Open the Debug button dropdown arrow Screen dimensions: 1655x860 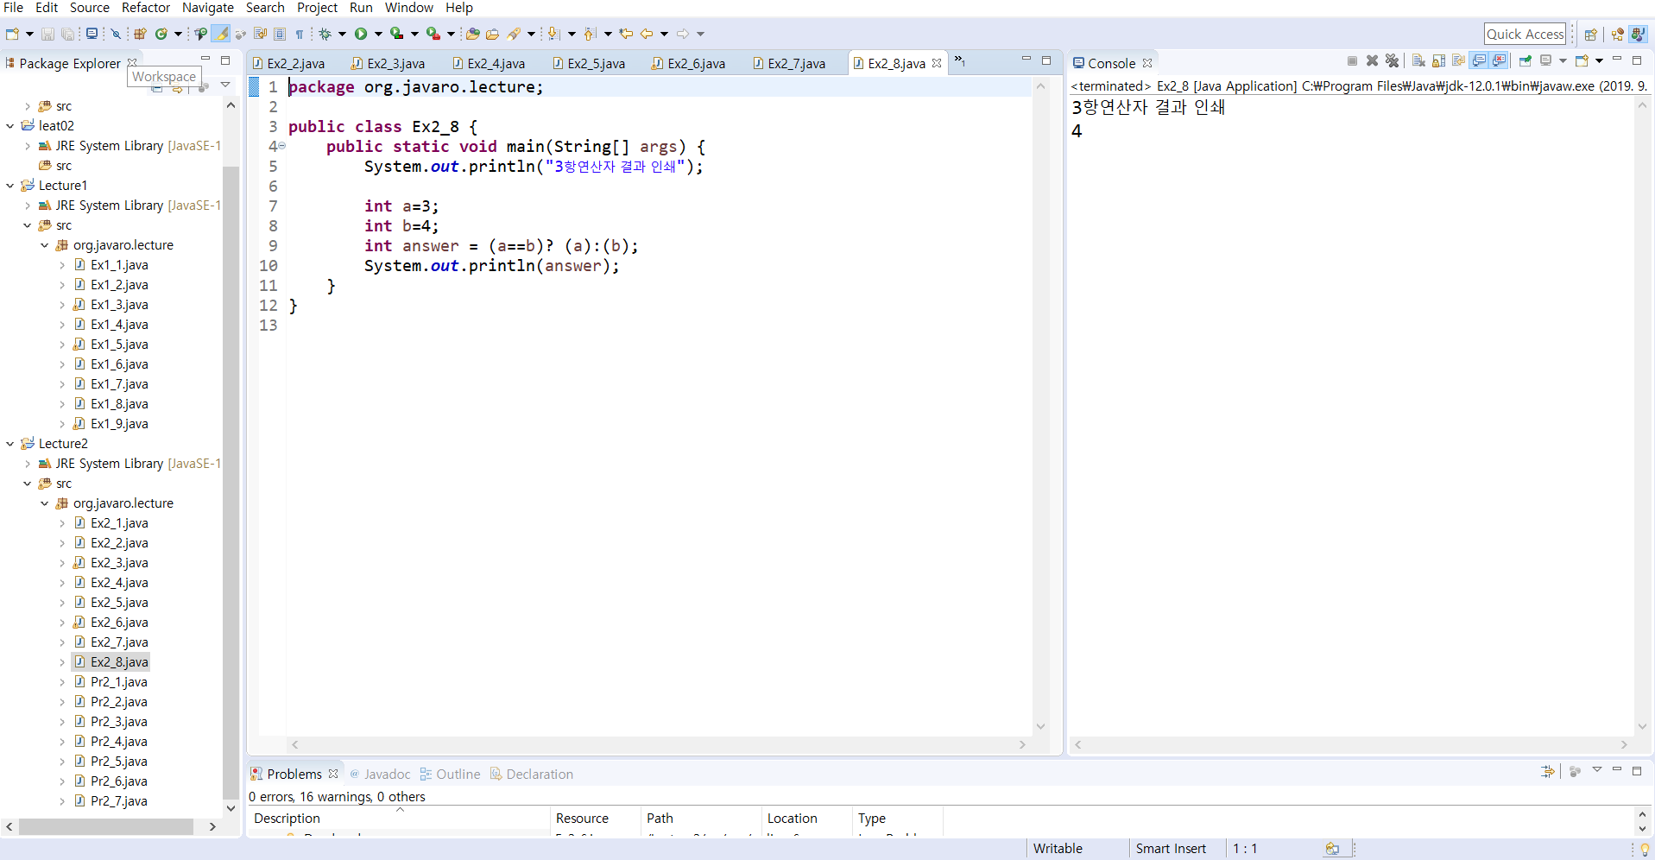(x=342, y=34)
